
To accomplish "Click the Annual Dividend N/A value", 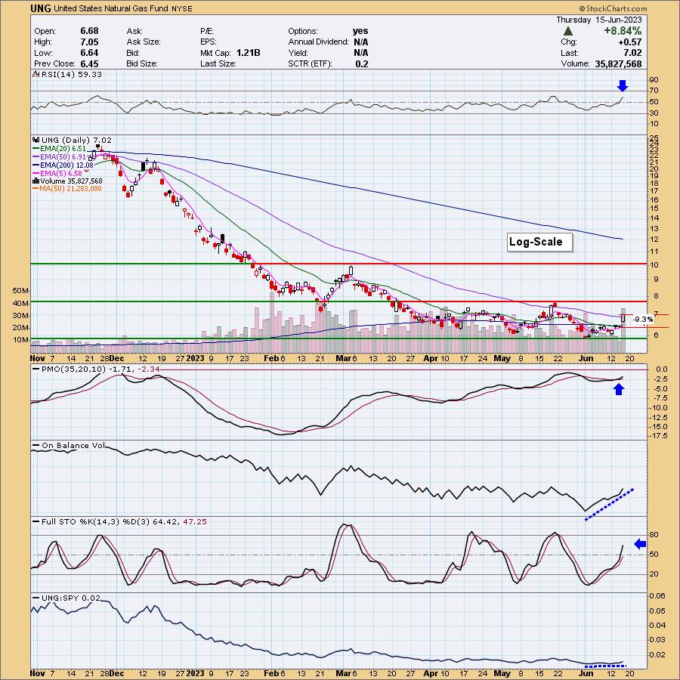I will click(361, 42).
